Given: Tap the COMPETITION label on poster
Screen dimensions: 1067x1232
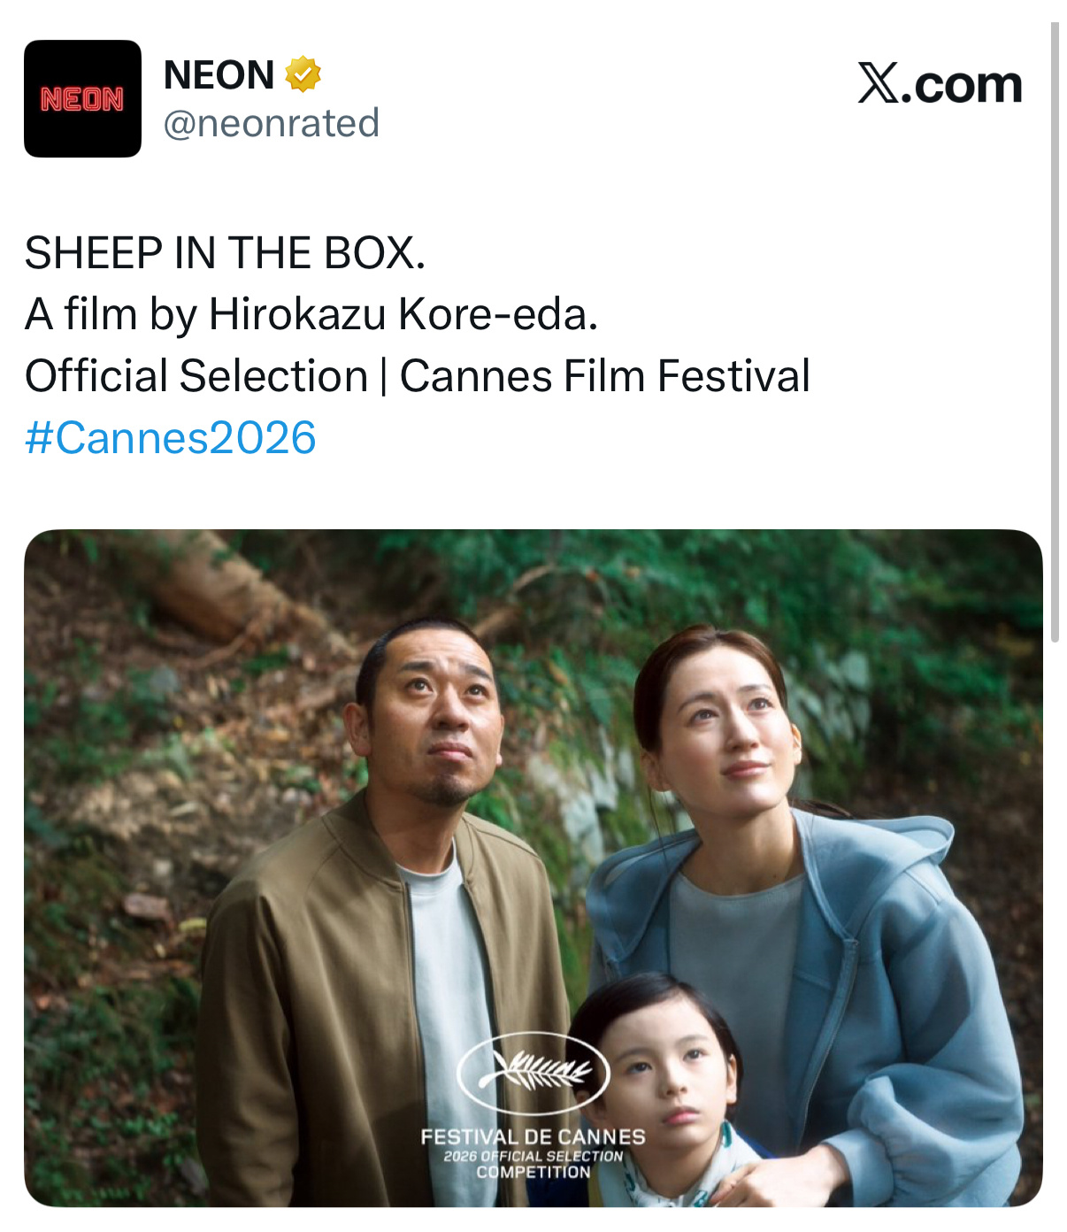Looking at the screenshot, I should click(533, 1172).
